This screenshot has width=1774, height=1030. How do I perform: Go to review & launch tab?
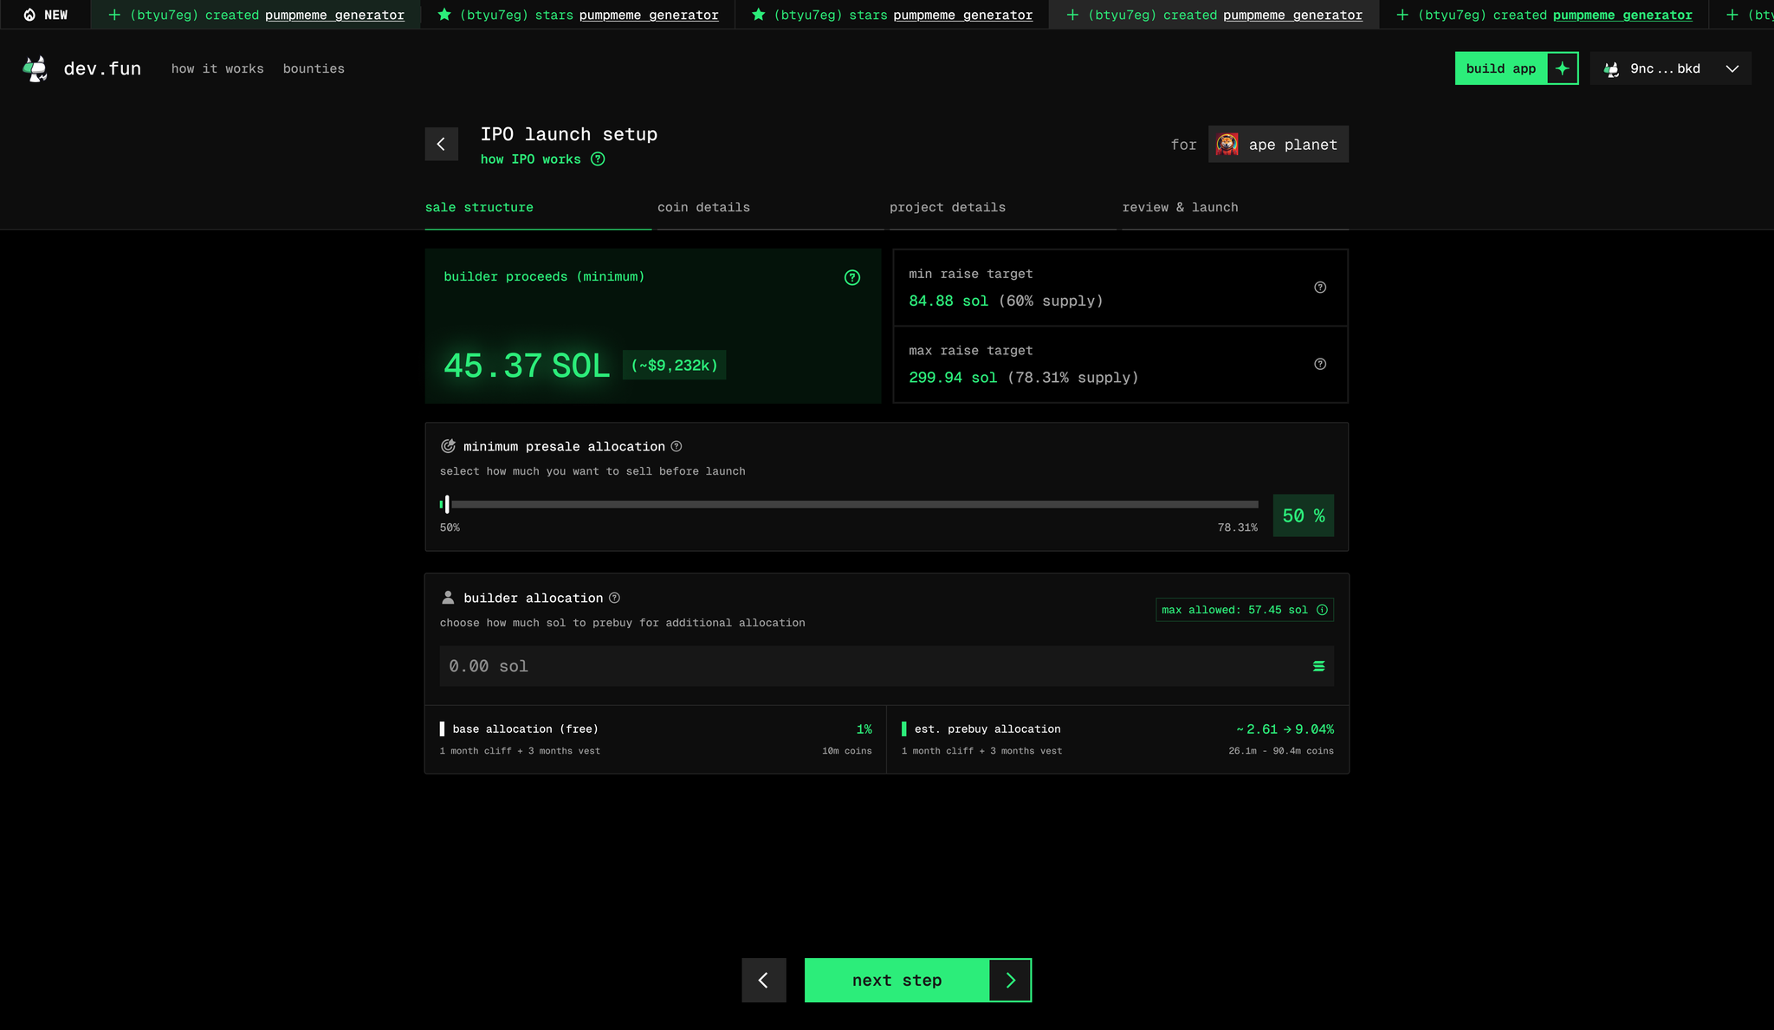1180,207
